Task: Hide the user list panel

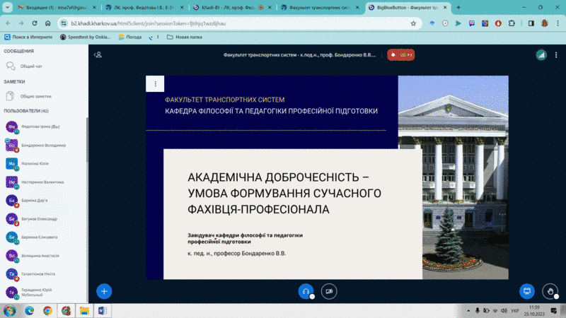Action: [98, 54]
